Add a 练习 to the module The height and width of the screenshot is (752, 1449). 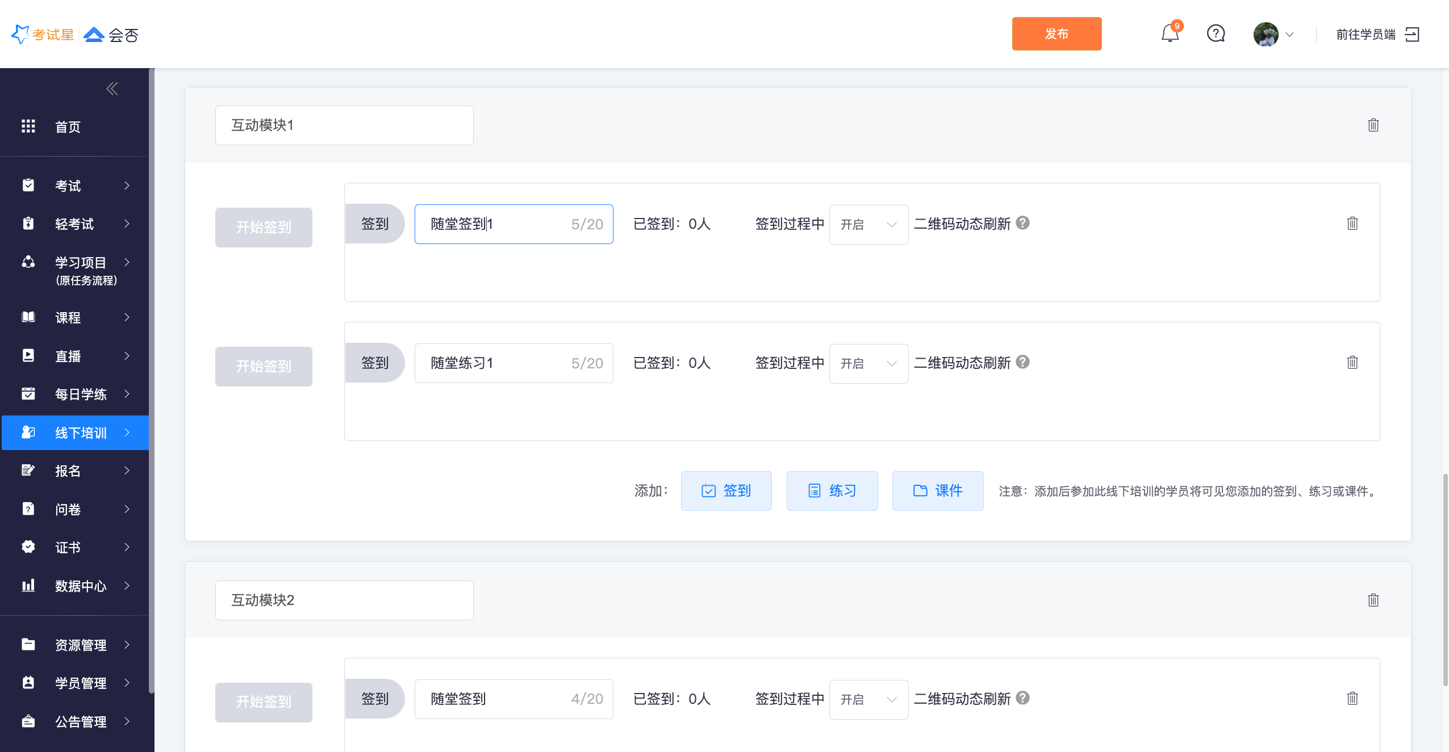pos(832,491)
